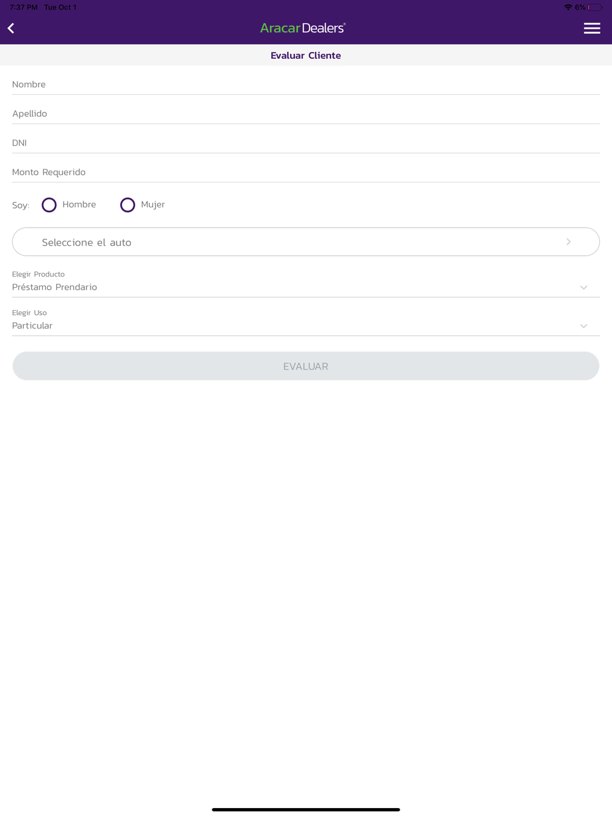Tap the home indicator bar
612x816 pixels.
click(306, 809)
